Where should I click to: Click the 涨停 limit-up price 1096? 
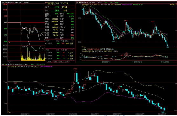tap(72, 35)
